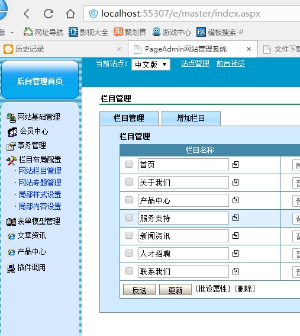Open the [批设属性] batch properties link
Viewport: 300px width, 336px height.
(212, 289)
